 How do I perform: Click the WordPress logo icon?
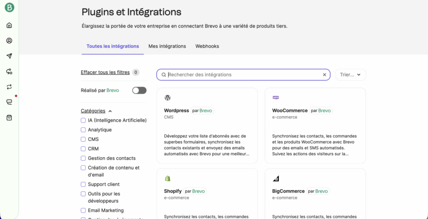click(168, 98)
